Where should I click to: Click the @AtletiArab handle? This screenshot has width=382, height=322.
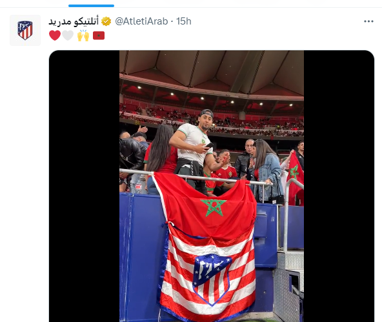point(141,21)
